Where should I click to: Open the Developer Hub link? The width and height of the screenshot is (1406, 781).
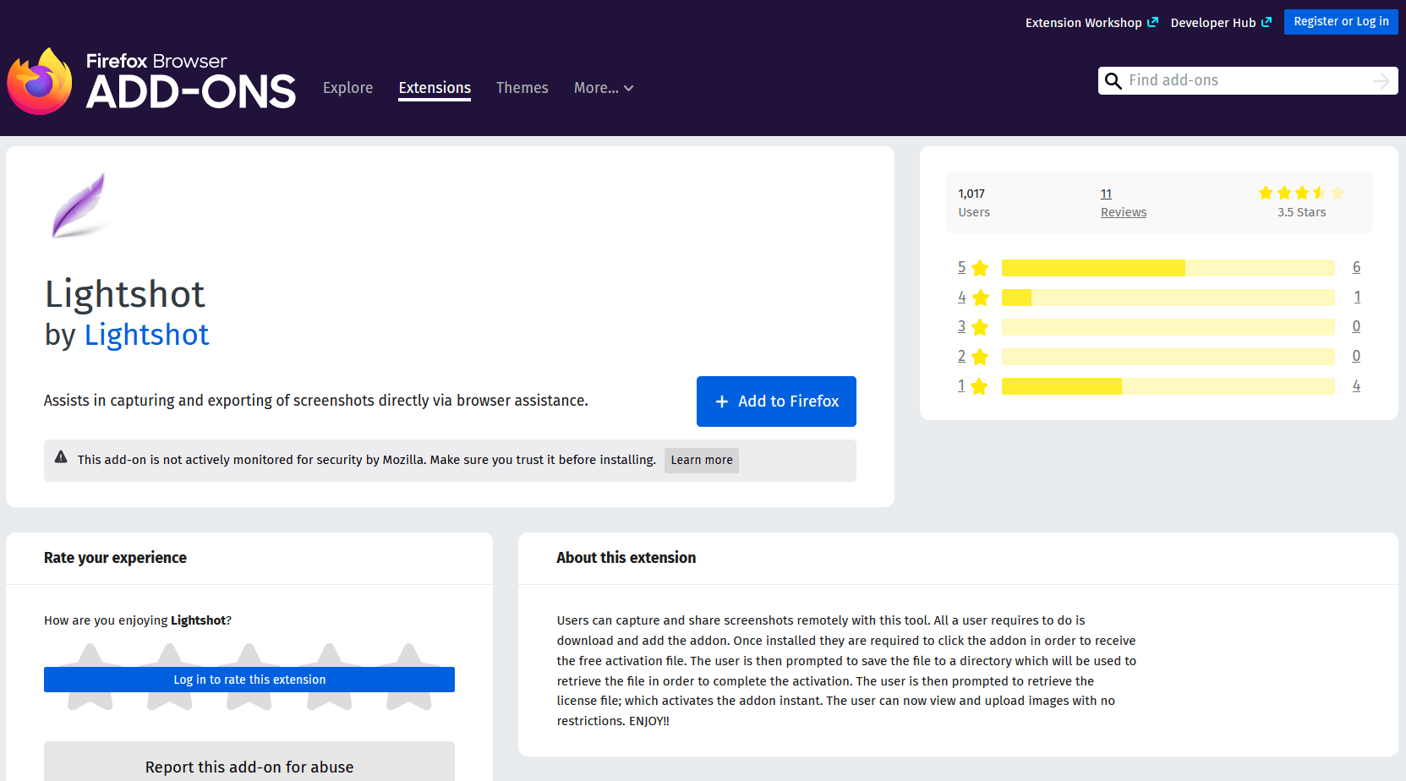pyautogui.click(x=1220, y=23)
